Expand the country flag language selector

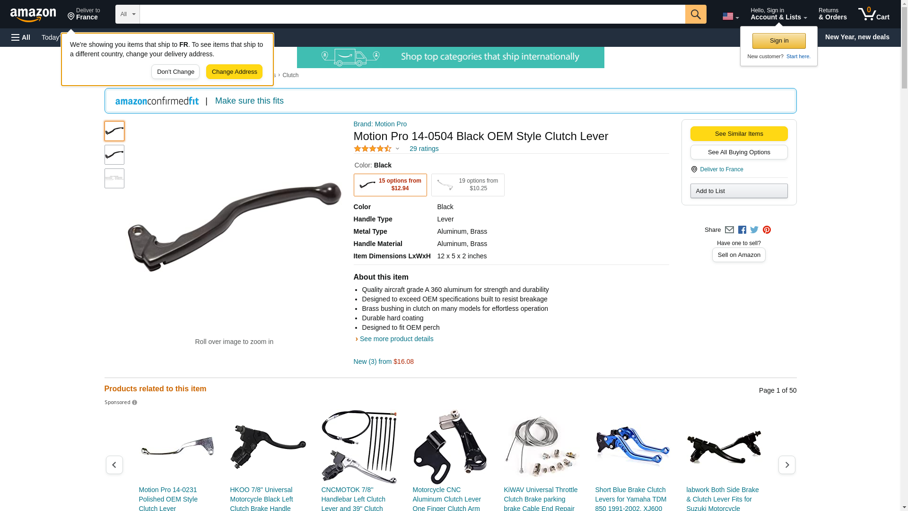730,17
